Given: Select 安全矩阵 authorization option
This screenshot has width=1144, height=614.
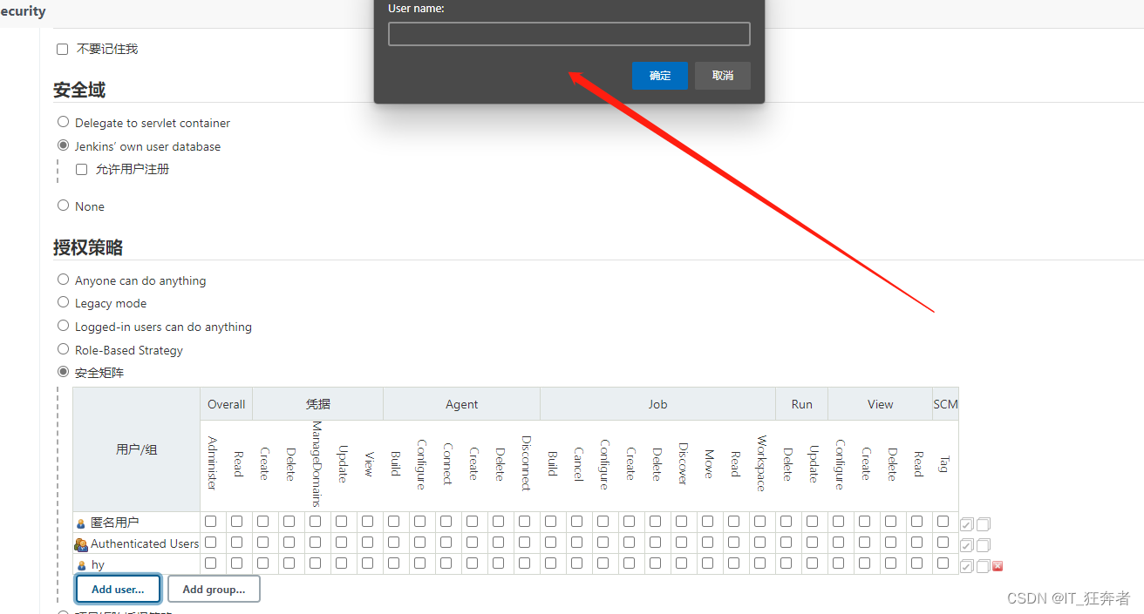Looking at the screenshot, I should [x=63, y=372].
